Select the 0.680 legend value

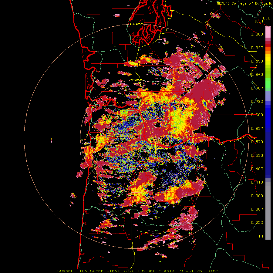click(257, 115)
